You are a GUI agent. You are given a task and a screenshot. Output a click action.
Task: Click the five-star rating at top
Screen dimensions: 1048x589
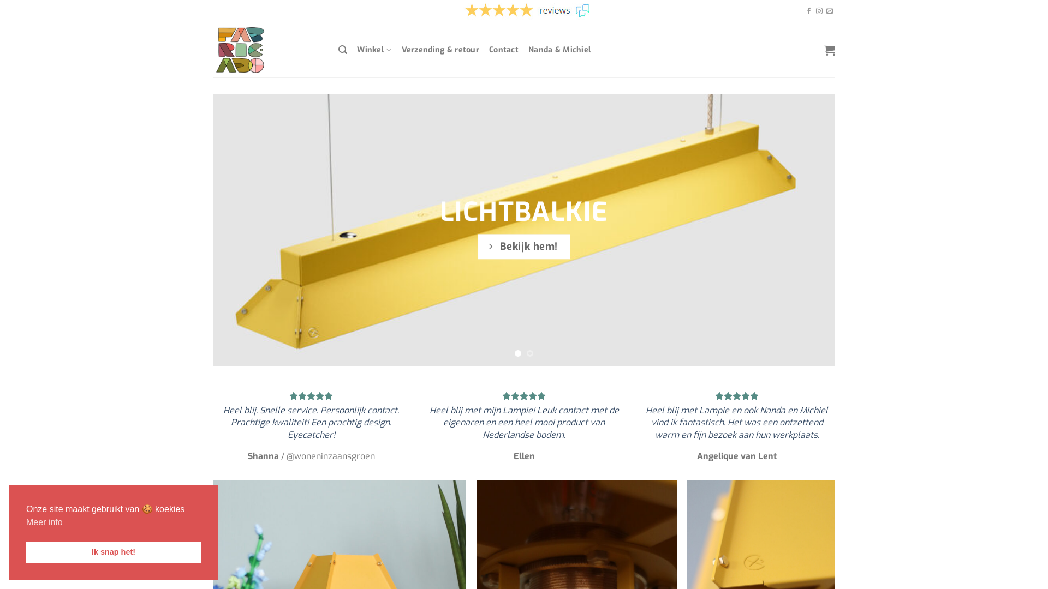click(499, 10)
